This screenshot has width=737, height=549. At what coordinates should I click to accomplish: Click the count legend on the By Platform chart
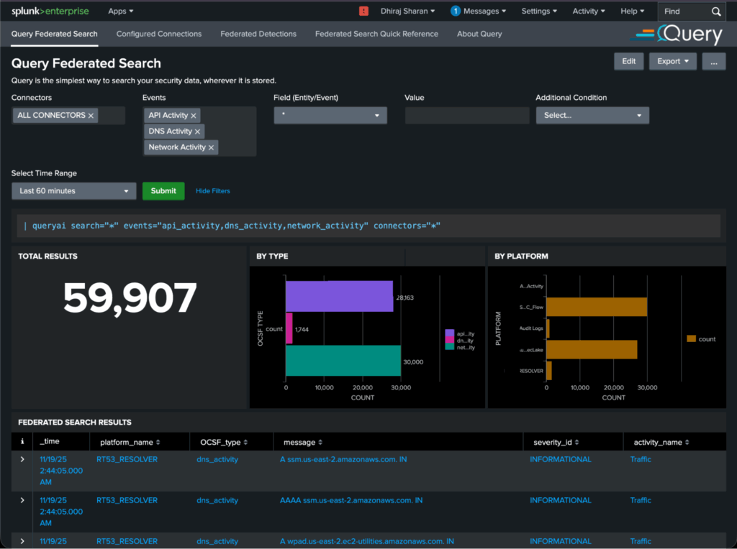point(700,338)
